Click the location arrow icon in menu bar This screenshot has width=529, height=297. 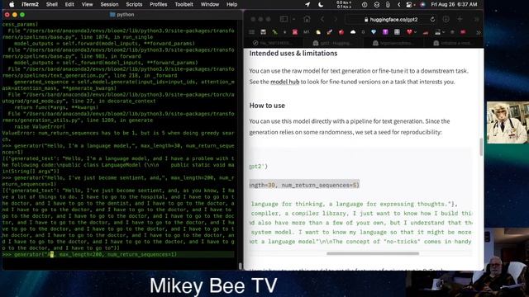click(307, 4)
